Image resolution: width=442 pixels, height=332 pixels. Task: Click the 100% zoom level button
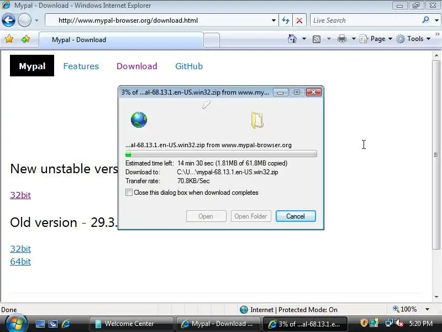(x=405, y=309)
